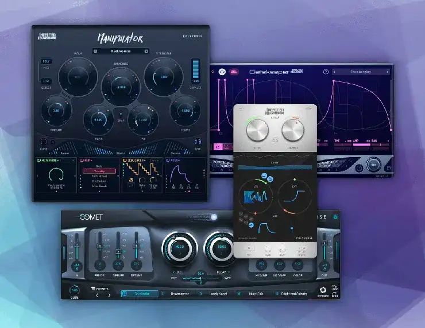Open Comet Settings gear

point(323,290)
